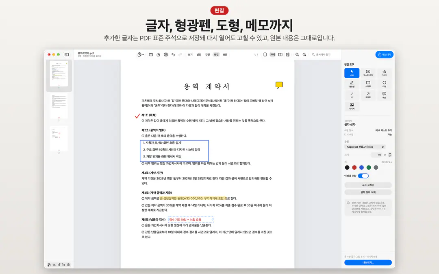The width and height of the screenshot is (439, 274).
Task: Click the red checkmark next to 제1조
Action: click(137, 116)
